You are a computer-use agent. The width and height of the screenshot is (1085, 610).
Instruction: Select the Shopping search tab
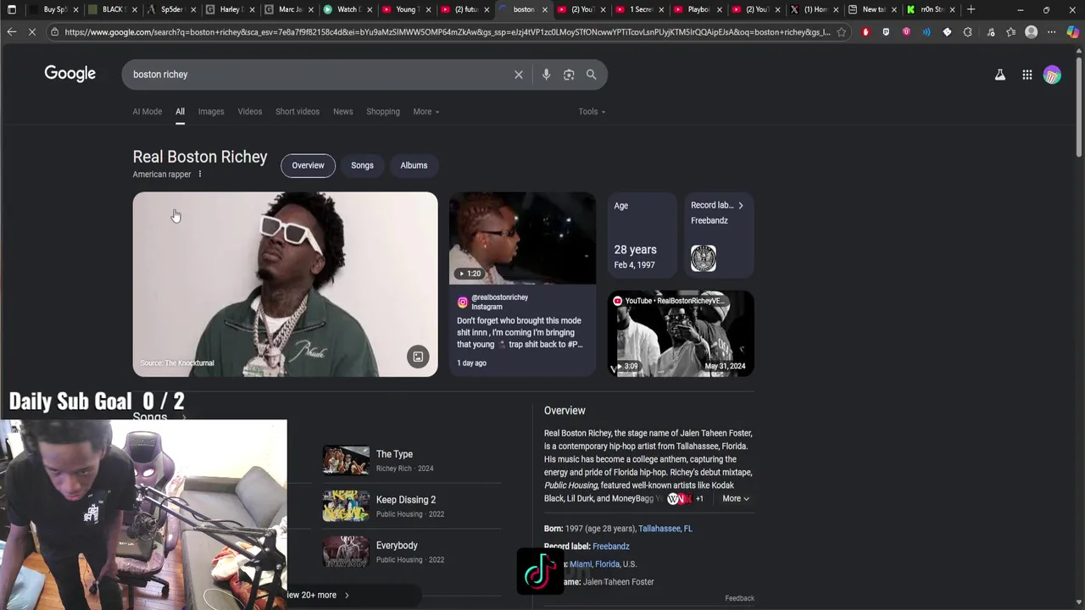tap(383, 112)
